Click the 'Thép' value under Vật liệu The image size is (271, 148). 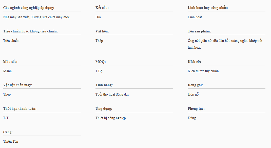(99, 41)
